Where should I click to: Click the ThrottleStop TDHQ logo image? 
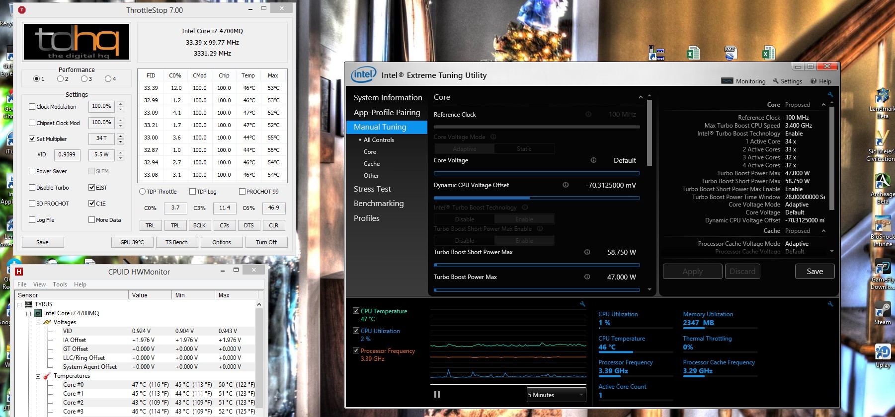pyautogui.click(x=77, y=42)
